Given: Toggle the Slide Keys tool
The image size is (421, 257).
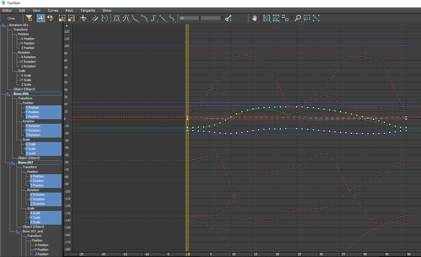Looking at the screenshot, I should click(50, 18).
